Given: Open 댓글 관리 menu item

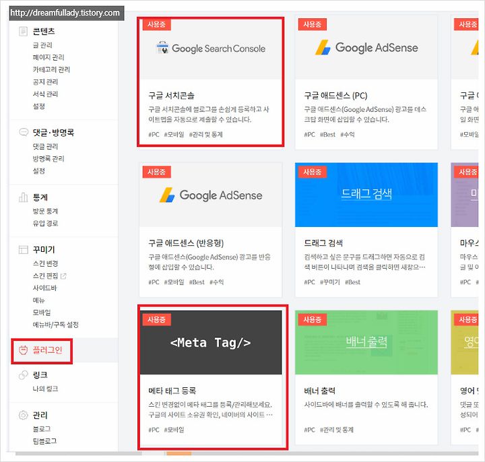Looking at the screenshot, I should point(46,146).
